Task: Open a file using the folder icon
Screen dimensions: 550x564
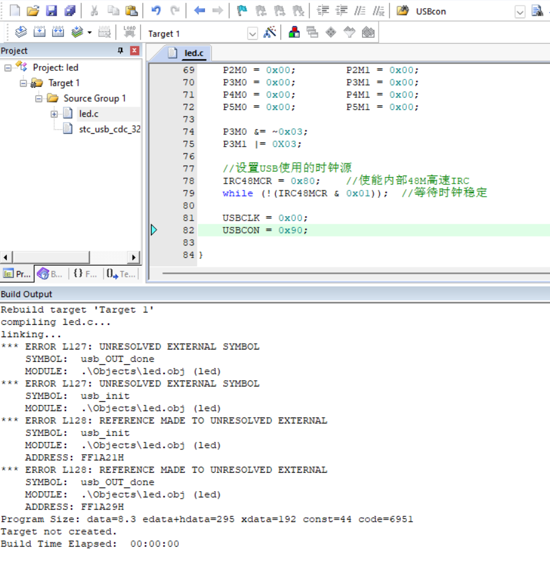Action: pos(33,11)
